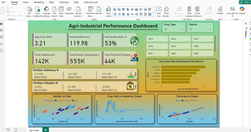Viewport: 251px width, 132px height.
Task: Switch to Model view in left sidebar
Action: click(x=2, y=37)
